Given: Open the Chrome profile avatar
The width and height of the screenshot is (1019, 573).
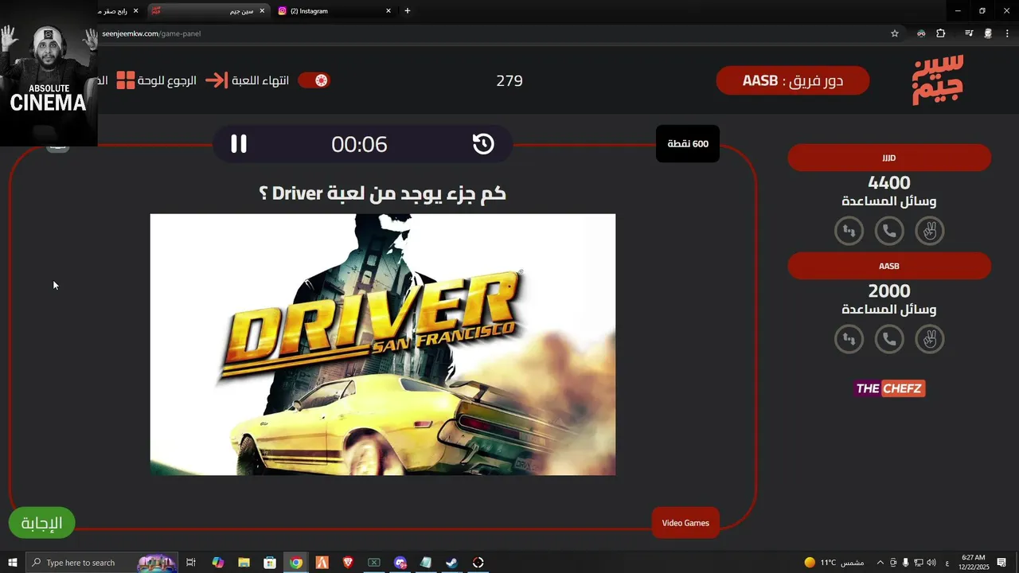Looking at the screenshot, I should click(x=988, y=33).
